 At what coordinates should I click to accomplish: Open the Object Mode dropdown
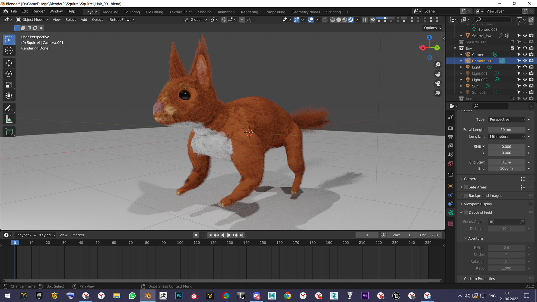32,20
